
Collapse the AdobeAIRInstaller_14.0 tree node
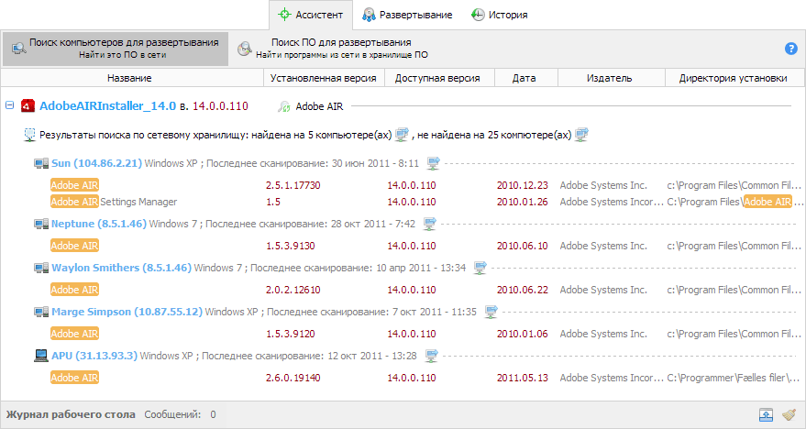(x=10, y=105)
